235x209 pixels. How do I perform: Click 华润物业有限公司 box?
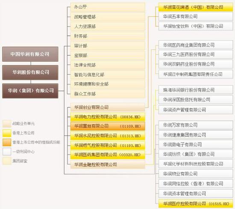[x=196, y=174]
